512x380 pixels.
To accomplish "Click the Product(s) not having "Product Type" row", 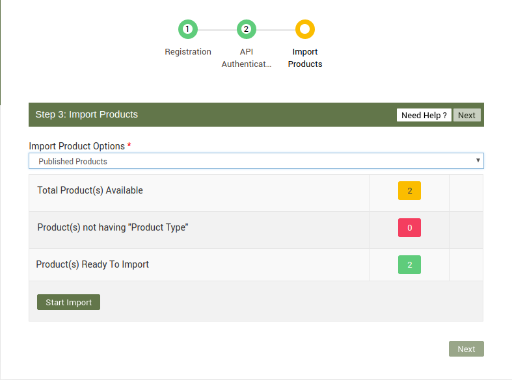I will click(113, 227).
